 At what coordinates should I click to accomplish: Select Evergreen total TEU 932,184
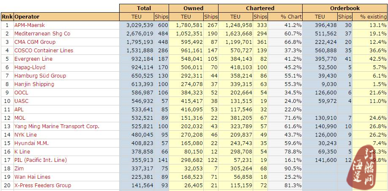[142, 59]
